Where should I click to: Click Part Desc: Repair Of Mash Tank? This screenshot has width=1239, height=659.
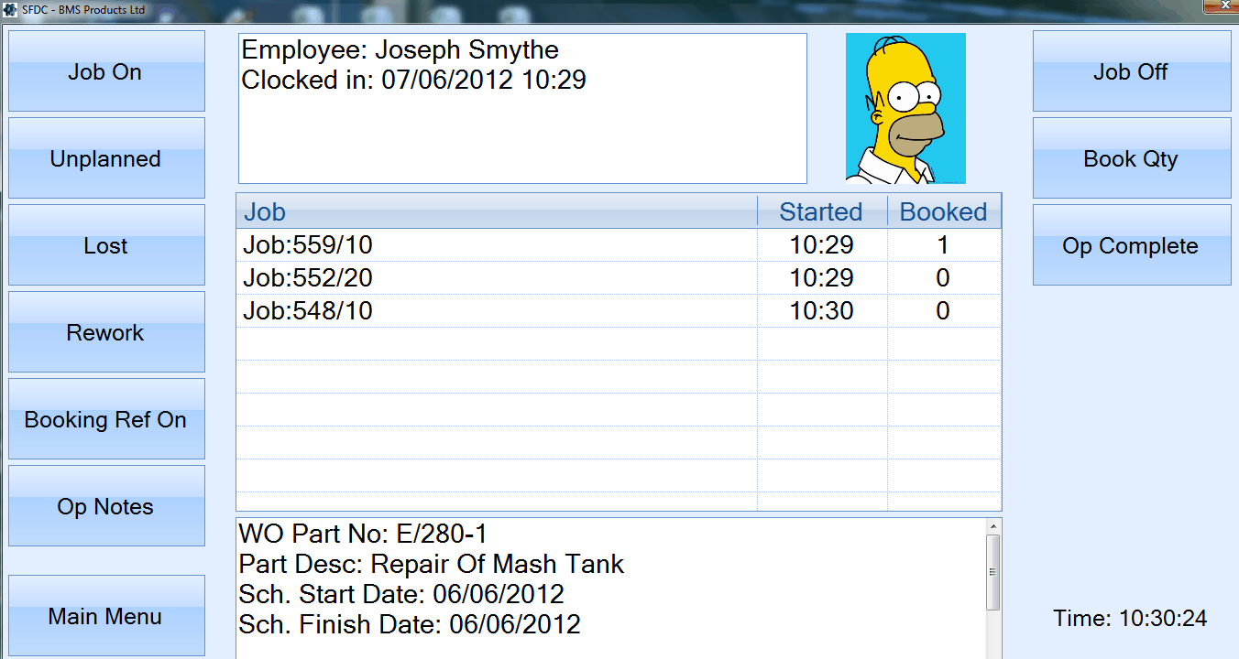(432, 564)
